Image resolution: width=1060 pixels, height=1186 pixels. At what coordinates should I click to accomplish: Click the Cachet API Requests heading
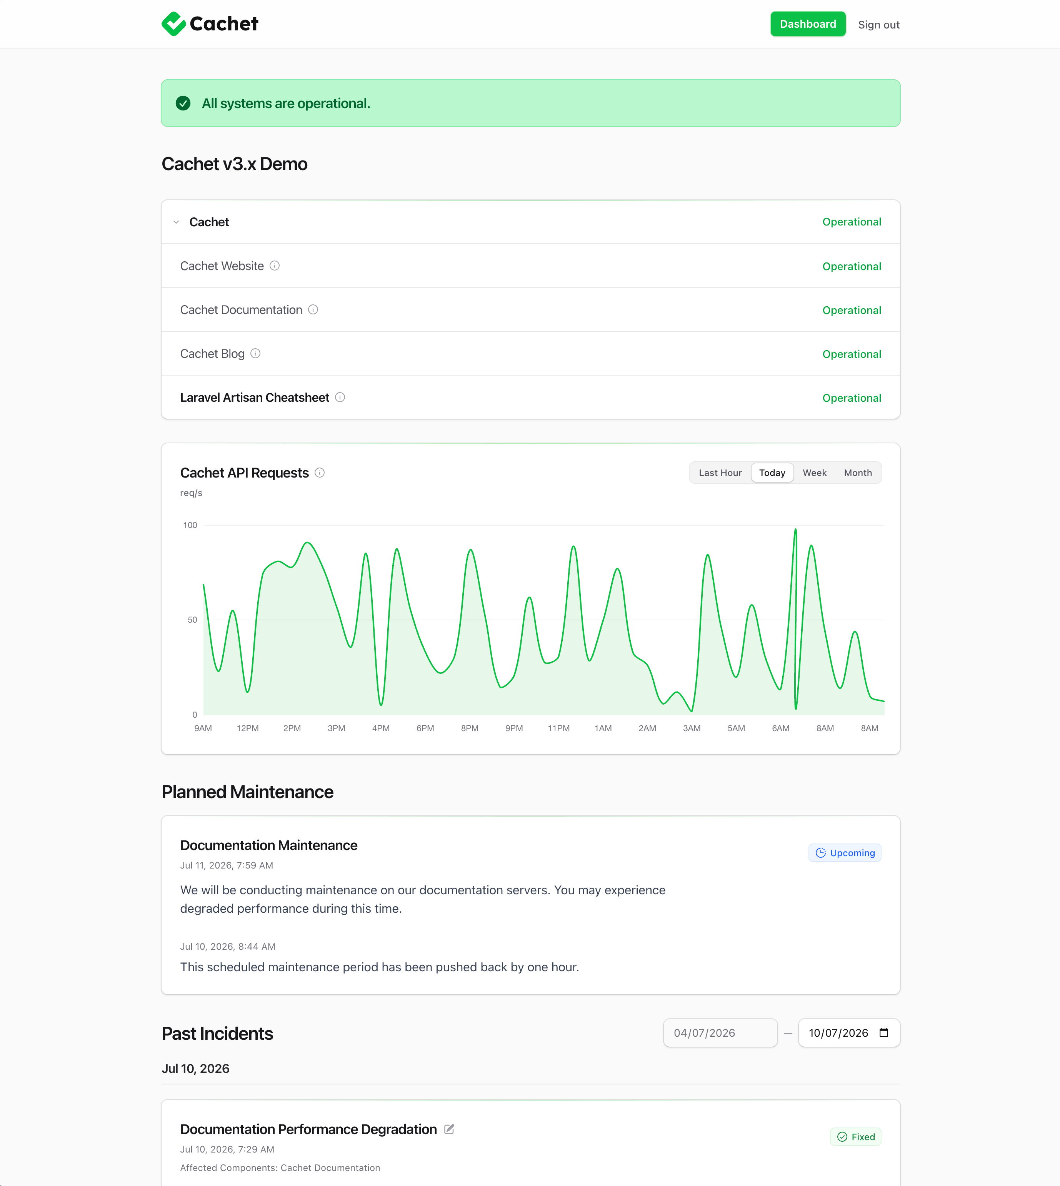click(x=244, y=473)
